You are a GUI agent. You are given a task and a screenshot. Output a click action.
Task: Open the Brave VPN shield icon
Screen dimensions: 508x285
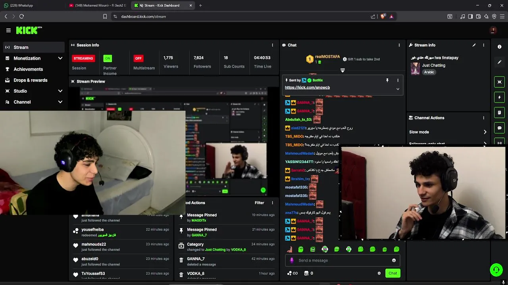[x=494, y=17]
